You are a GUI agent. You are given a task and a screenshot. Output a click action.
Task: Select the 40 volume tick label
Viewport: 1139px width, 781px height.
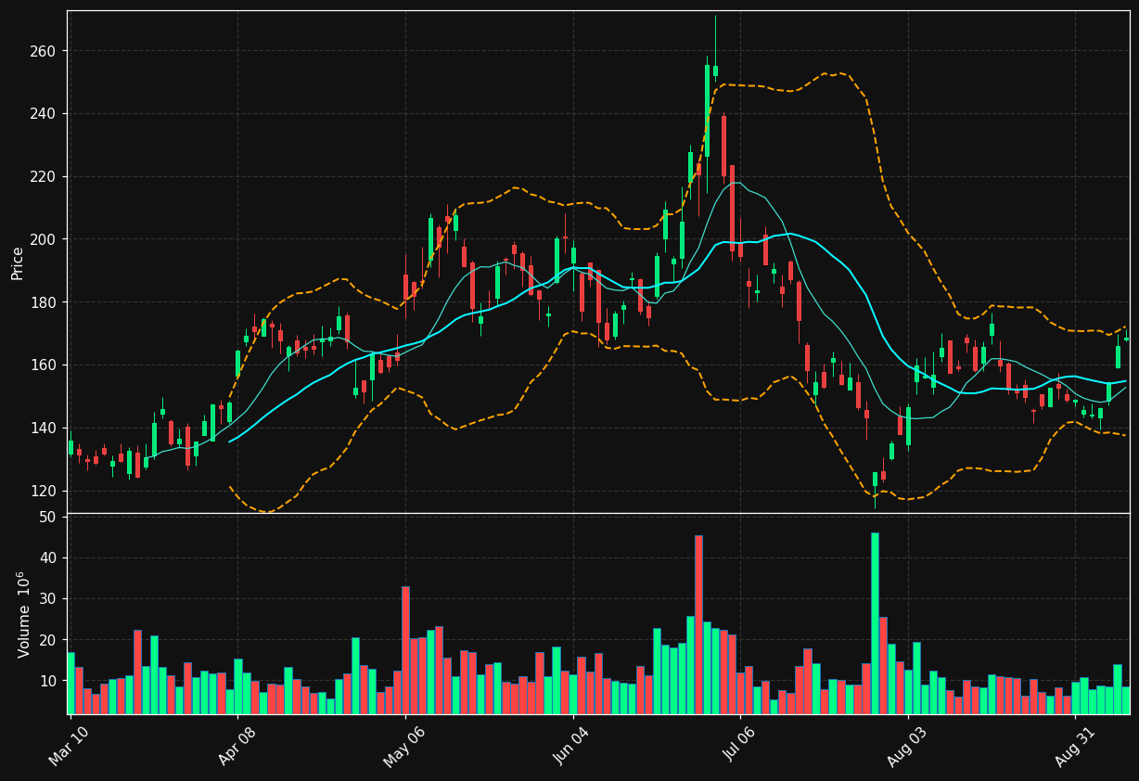pyautogui.click(x=47, y=558)
